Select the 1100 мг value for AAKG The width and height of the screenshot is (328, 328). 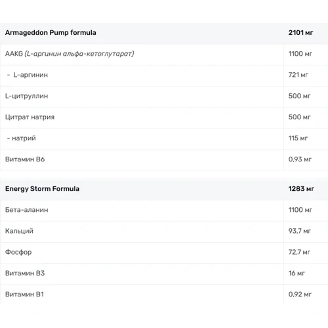pyautogui.click(x=300, y=54)
